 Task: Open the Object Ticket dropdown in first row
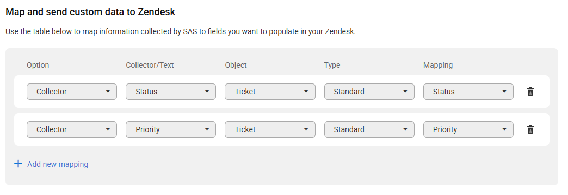pyautogui.click(x=270, y=92)
